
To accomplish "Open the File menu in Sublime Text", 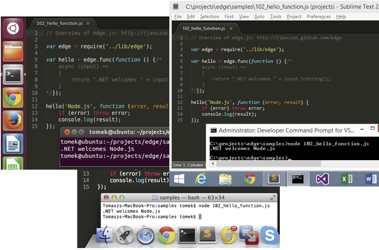I will pyautogui.click(x=178, y=16).
